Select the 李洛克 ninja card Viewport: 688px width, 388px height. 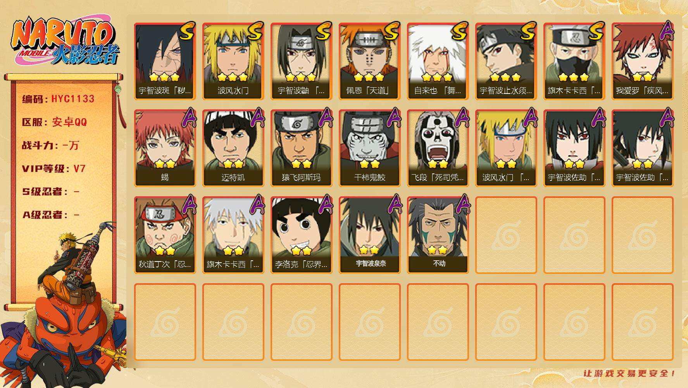pyautogui.click(x=301, y=235)
